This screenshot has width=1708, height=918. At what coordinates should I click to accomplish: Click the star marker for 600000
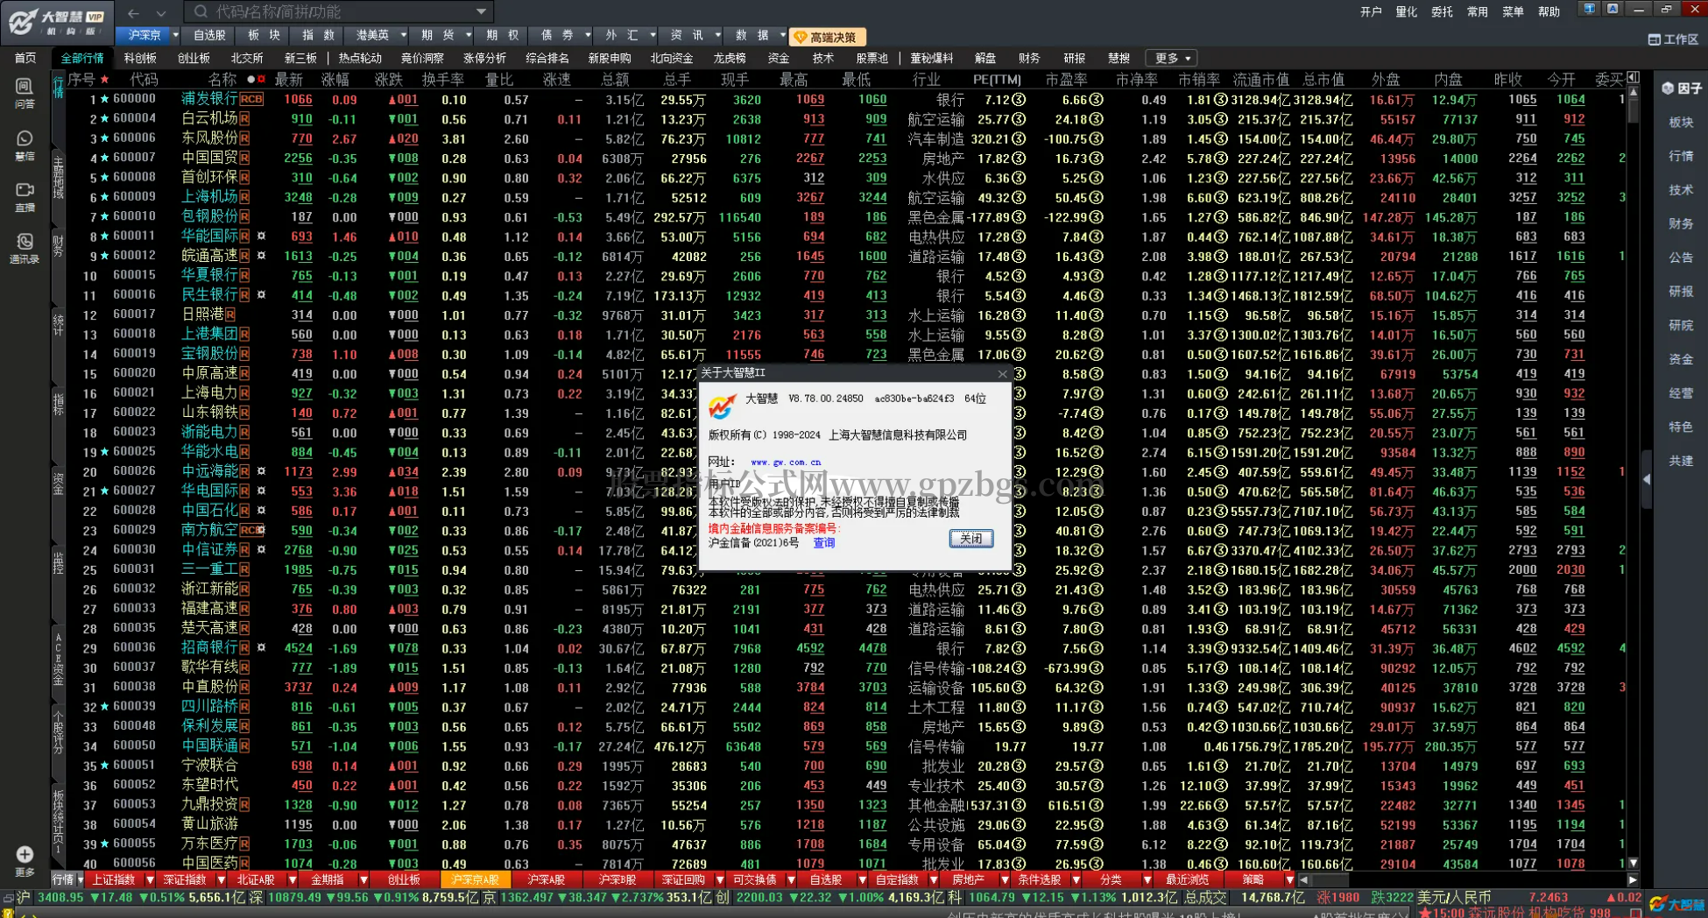pos(104,99)
